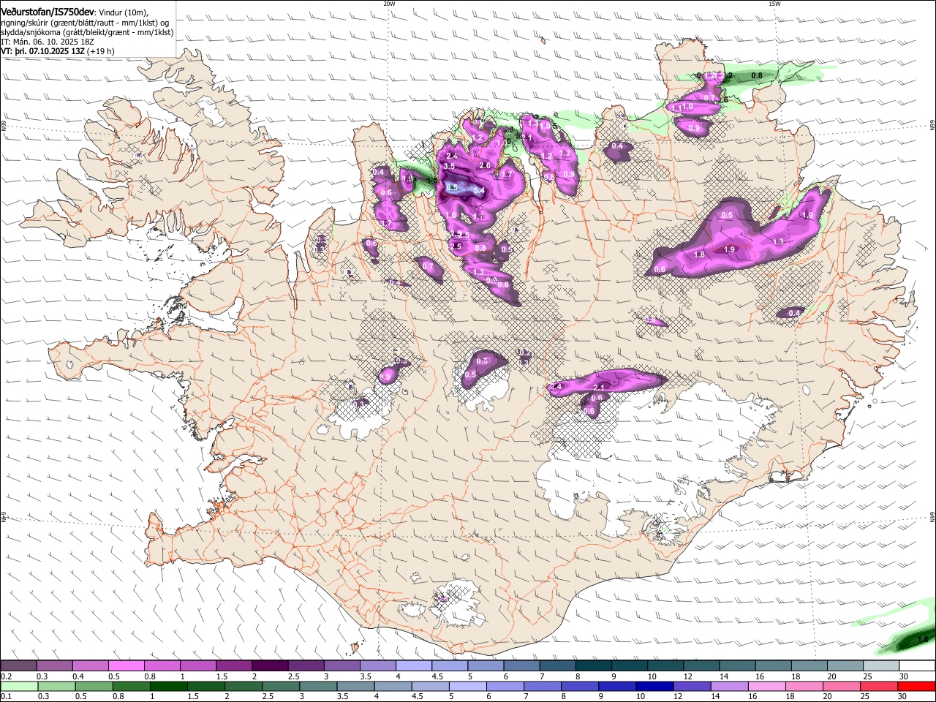Pick the bright magenta swatch at upper 0.5

(127, 666)
